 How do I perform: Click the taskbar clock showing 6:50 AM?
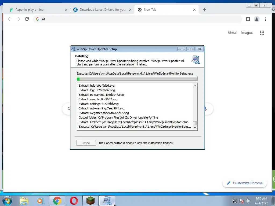(x=261, y=201)
